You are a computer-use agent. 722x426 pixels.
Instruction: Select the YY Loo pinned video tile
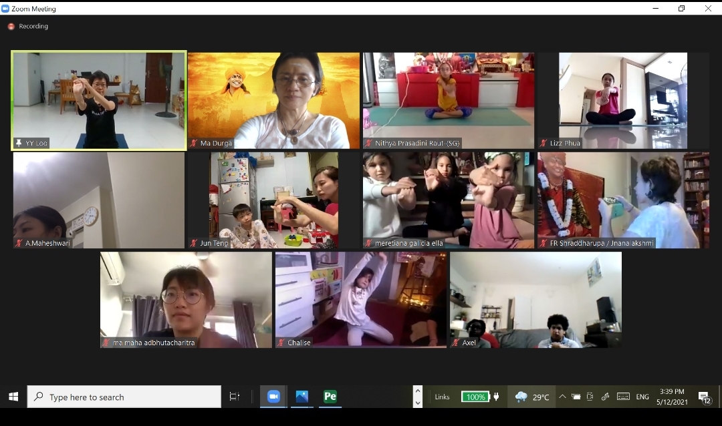tap(99, 100)
